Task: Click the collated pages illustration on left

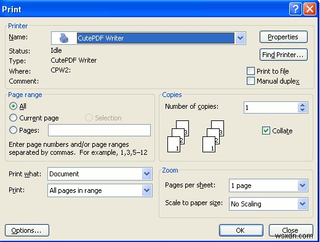Action: coord(178,136)
